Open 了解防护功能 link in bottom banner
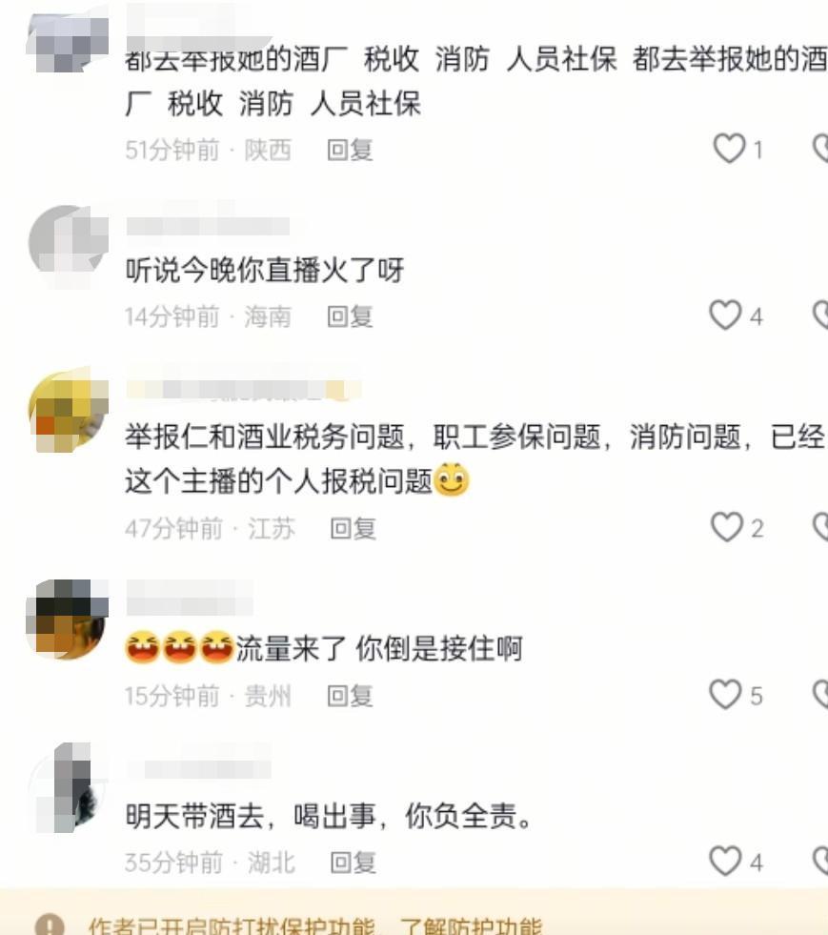 (471, 926)
